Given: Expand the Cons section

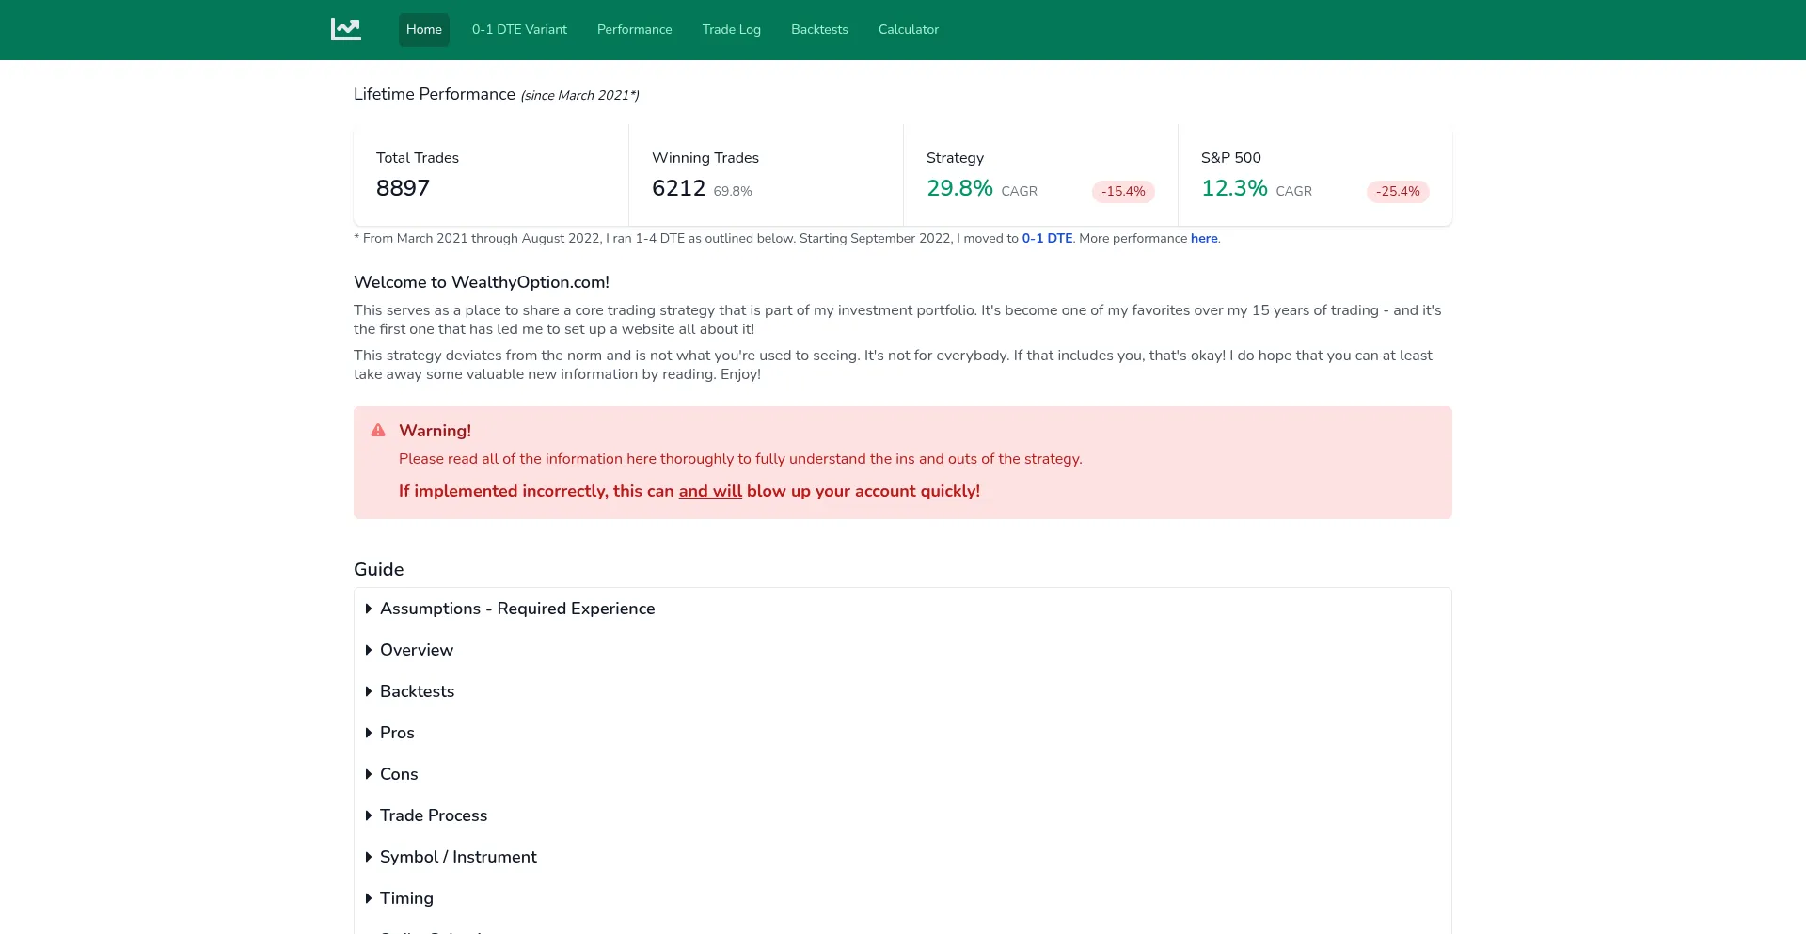Looking at the screenshot, I should (903, 774).
